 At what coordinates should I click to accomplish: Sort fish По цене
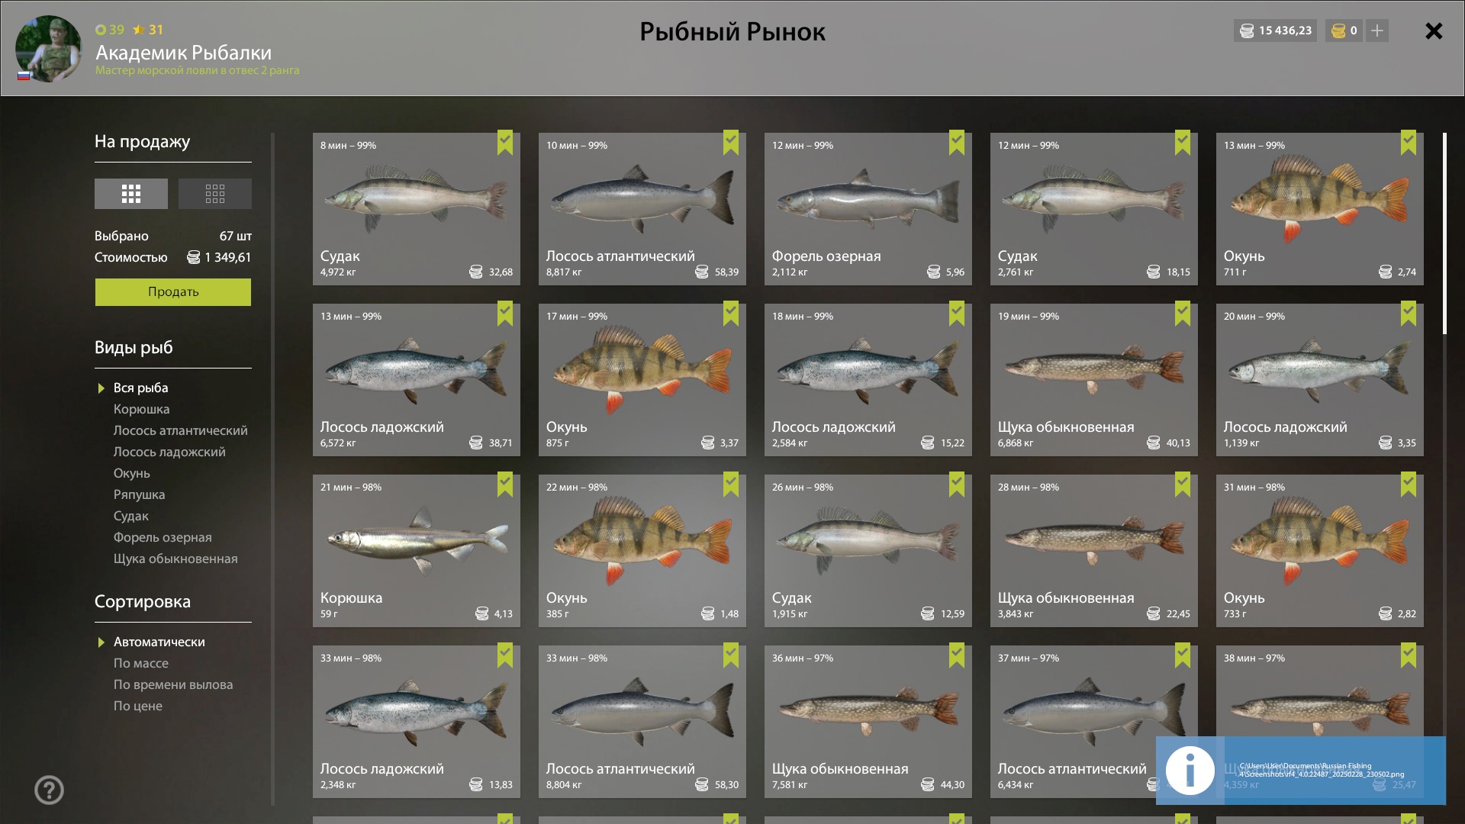[137, 706]
